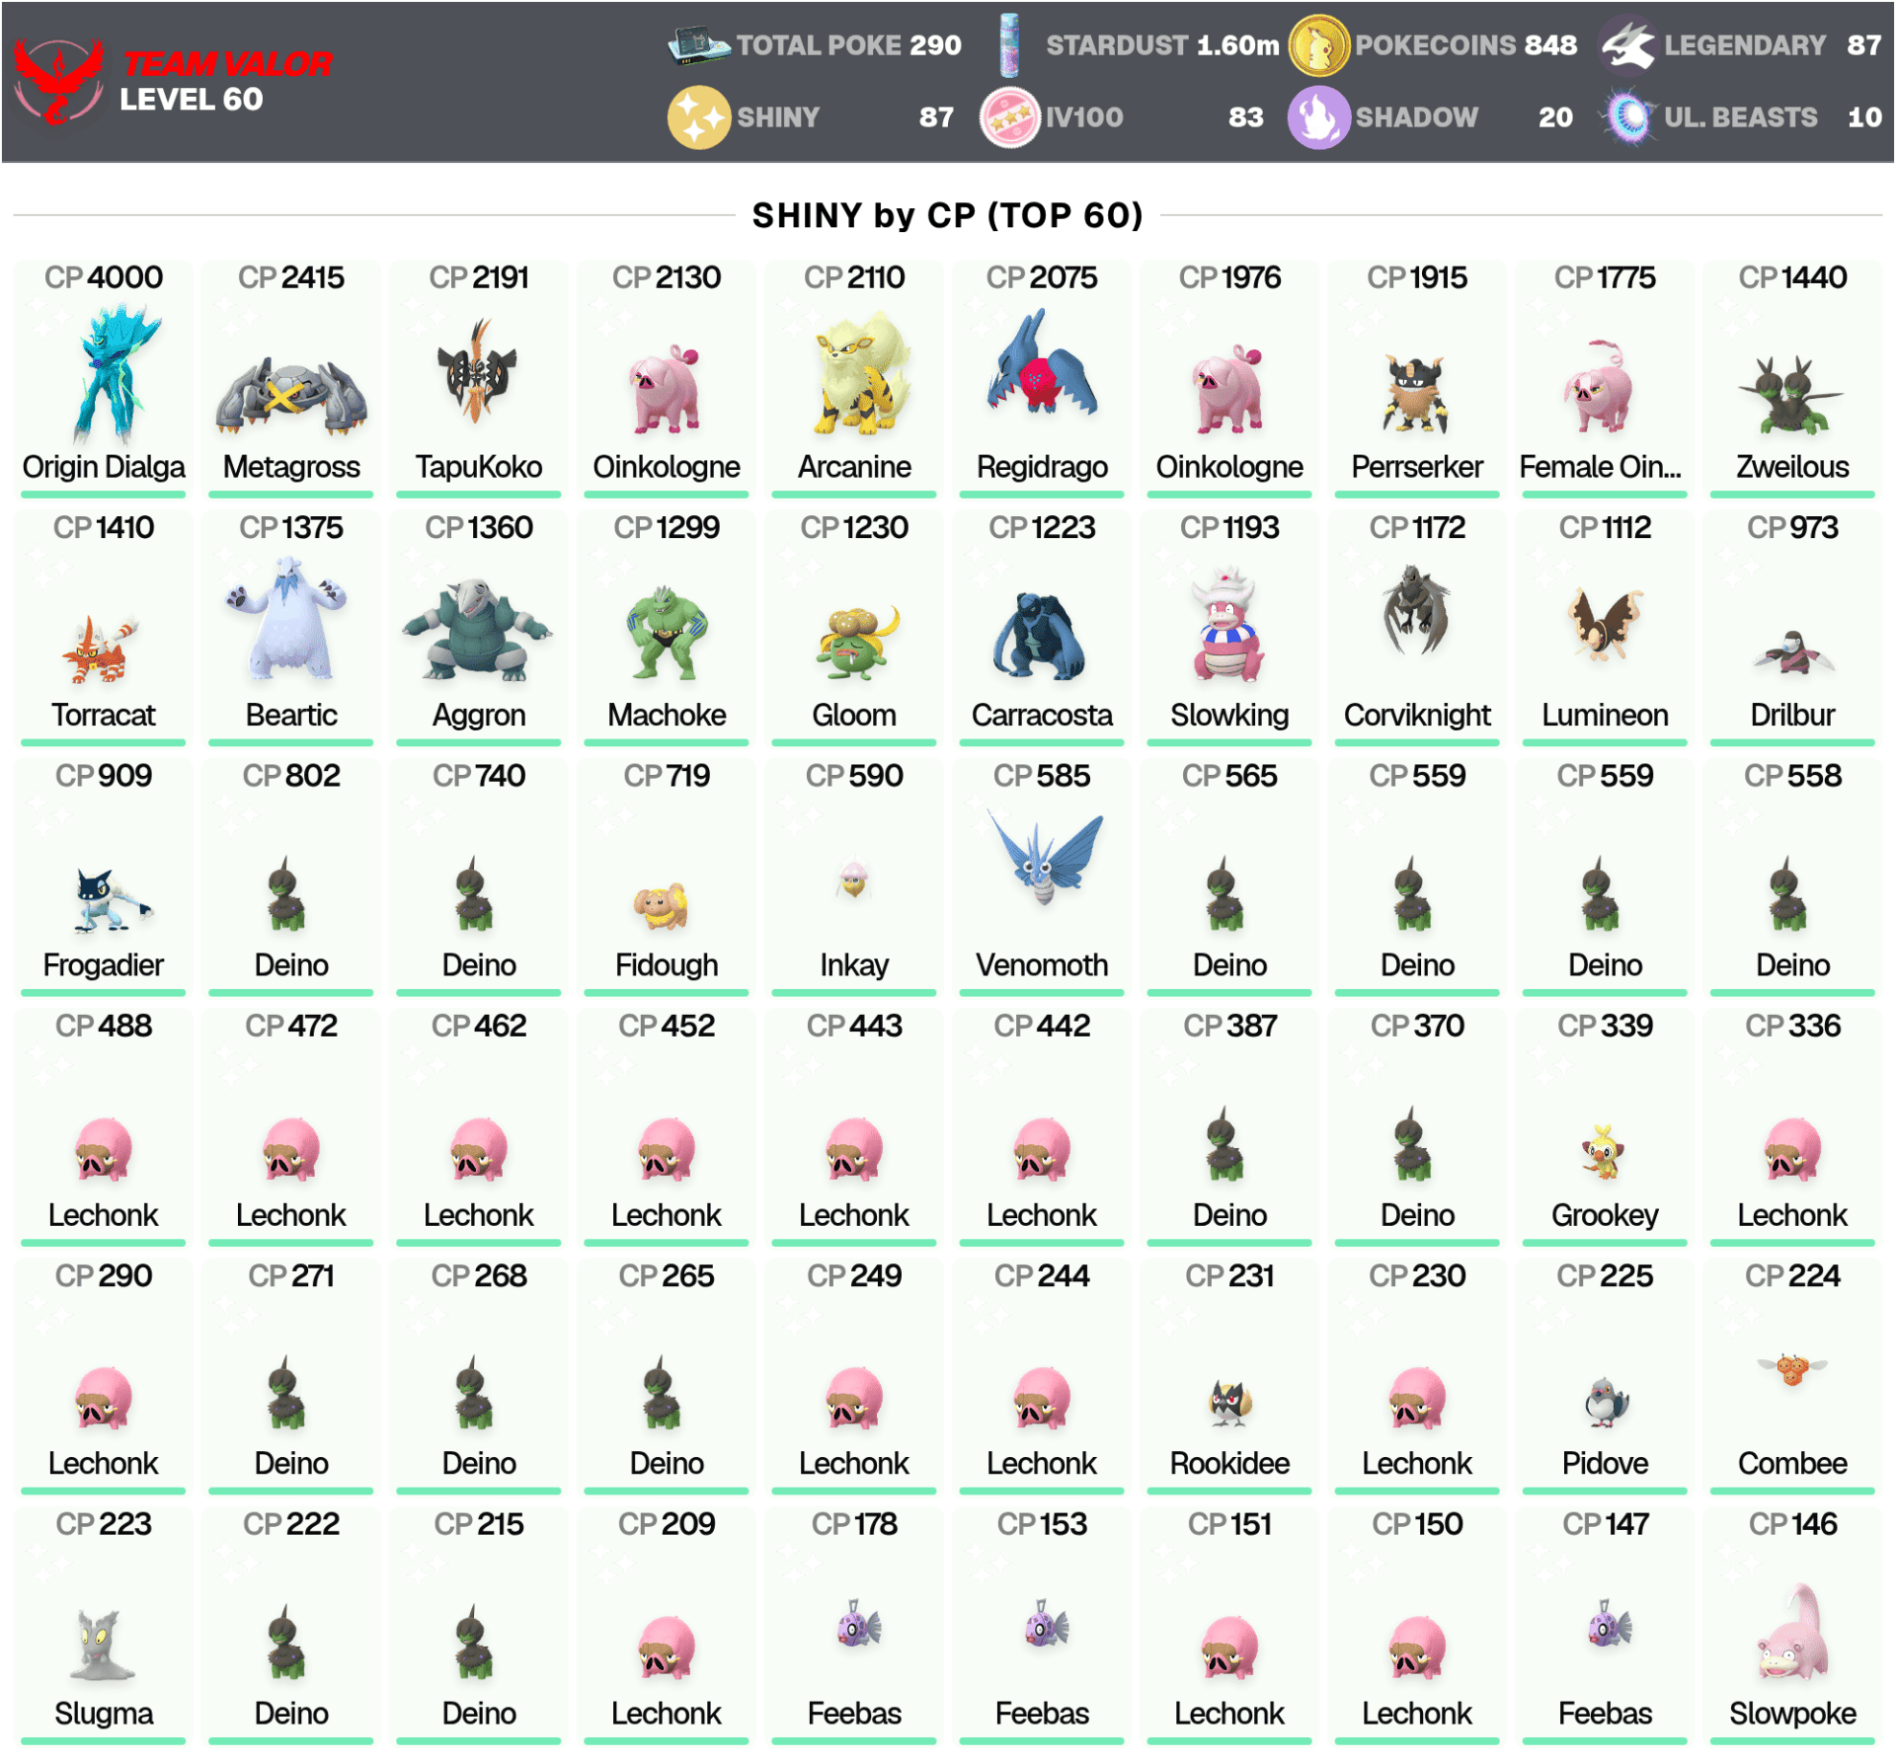Viewport: 1896px width, 1762px height.
Task: Open the Female Oin... card
Action: 1605,379
